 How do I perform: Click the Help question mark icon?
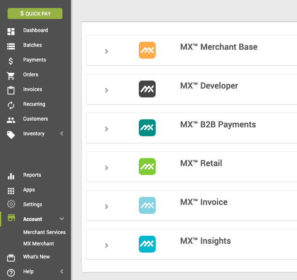11,273
